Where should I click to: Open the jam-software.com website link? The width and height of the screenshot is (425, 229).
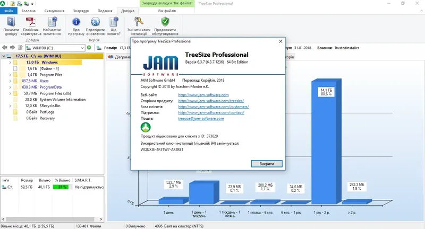point(203,95)
